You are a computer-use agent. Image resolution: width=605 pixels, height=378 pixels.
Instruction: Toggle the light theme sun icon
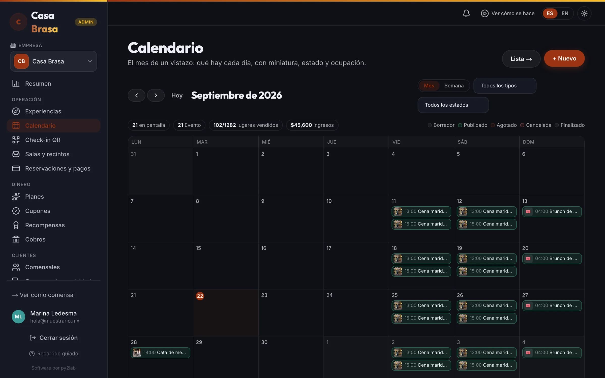tap(584, 13)
